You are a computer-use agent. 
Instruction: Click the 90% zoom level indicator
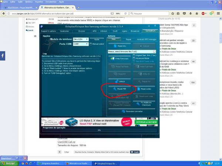point(118,14)
